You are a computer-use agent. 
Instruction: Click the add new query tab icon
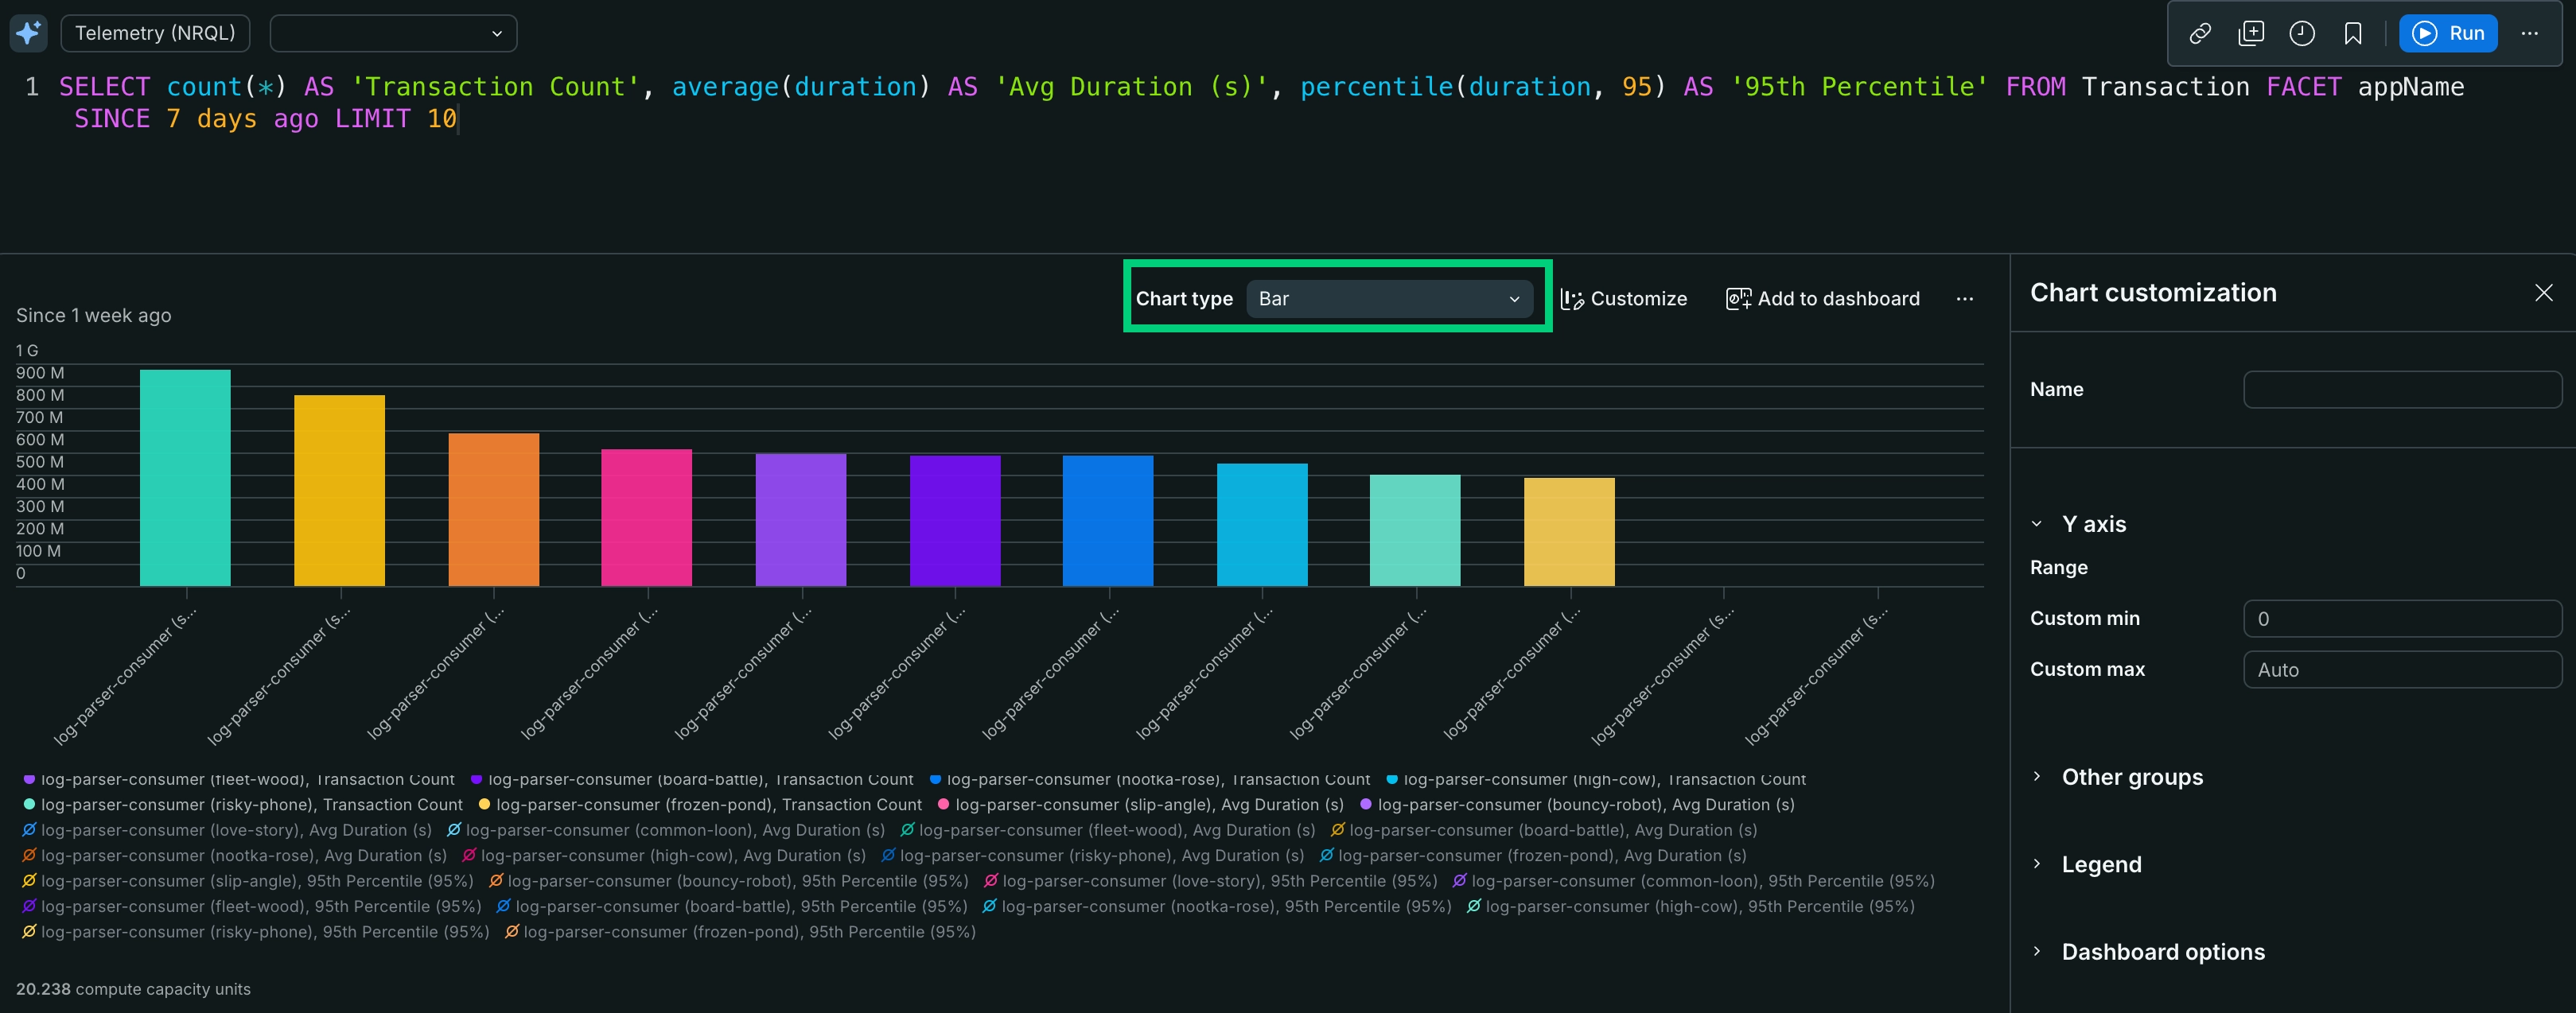tap(2250, 34)
